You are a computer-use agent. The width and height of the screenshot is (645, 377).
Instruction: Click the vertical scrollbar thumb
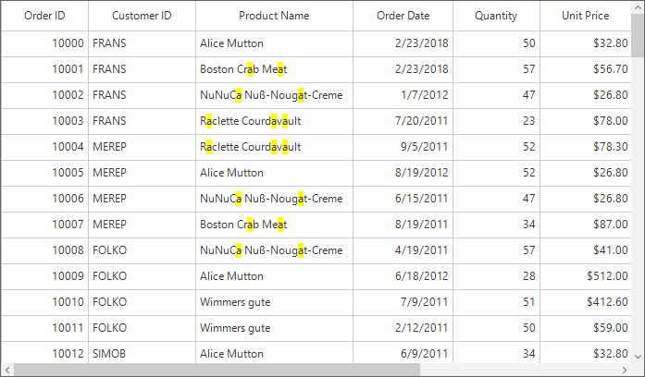tap(638, 35)
